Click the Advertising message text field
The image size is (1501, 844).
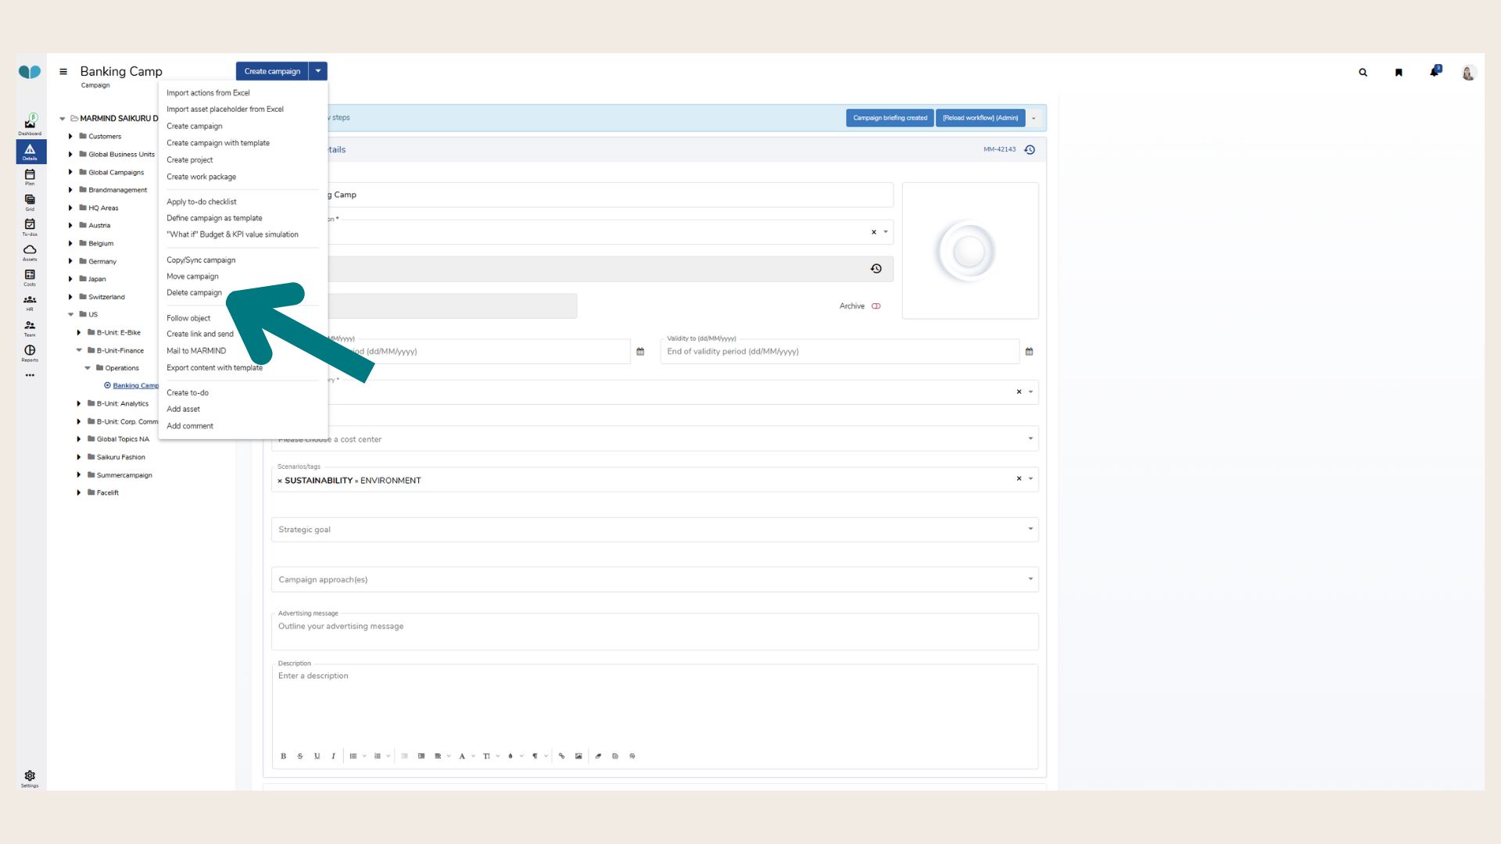pos(654,631)
